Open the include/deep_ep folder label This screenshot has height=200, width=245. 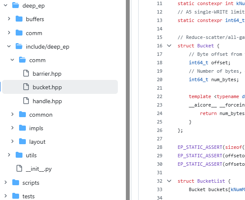point(47,47)
